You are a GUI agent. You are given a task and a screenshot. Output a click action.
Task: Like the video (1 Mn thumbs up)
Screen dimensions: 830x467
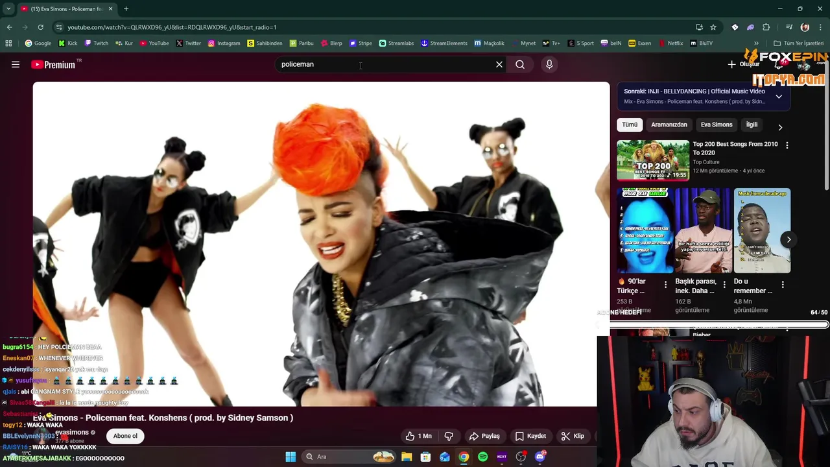pos(418,436)
